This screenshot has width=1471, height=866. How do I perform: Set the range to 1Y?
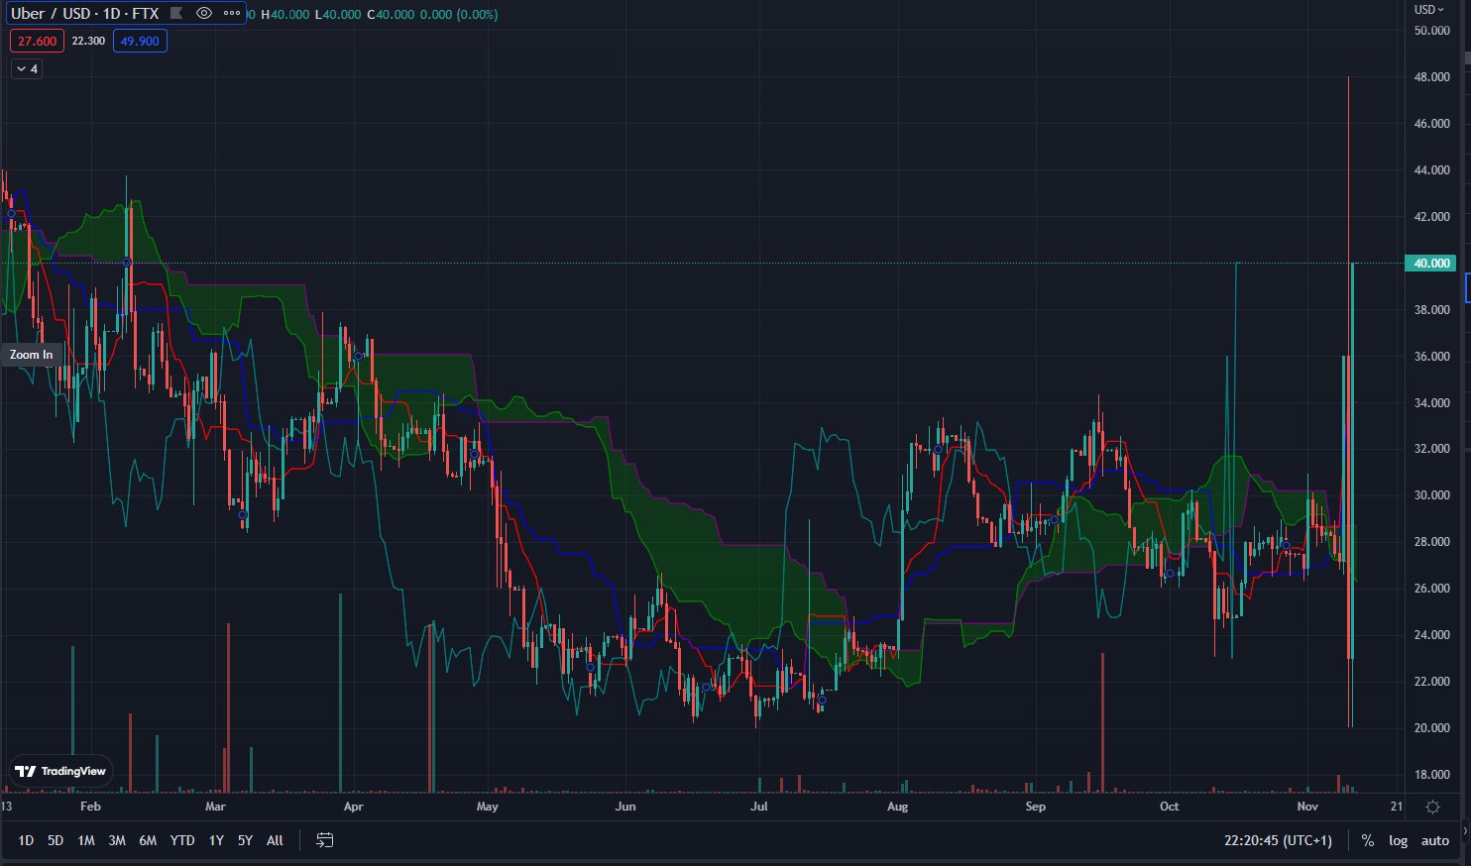(x=216, y=840)
